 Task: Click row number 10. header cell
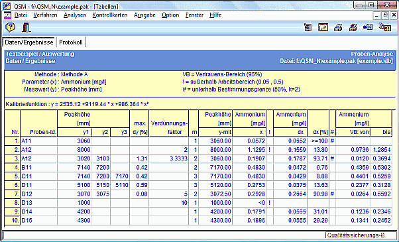12,220
